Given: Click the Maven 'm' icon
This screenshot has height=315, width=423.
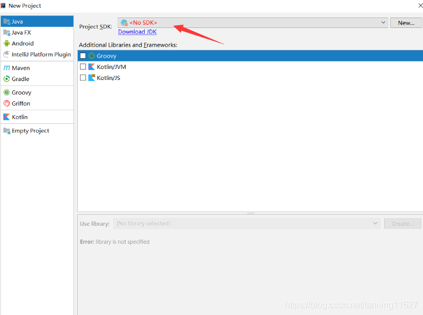Looking at the screenshot, I should [x=7, y=68].
